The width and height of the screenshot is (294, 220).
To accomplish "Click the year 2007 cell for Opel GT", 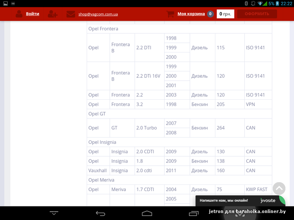I will 177,123.
